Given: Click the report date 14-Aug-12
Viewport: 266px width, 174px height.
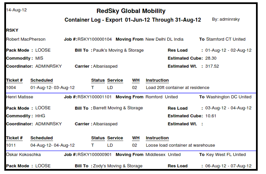Looking at the screenshot, I should (16, 10).
